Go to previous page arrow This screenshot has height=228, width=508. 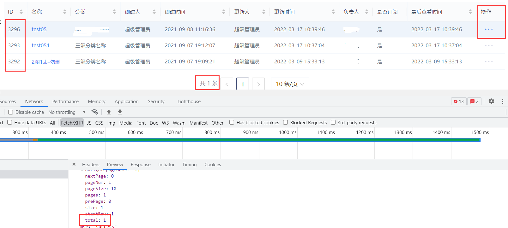[x=227, y=84]
